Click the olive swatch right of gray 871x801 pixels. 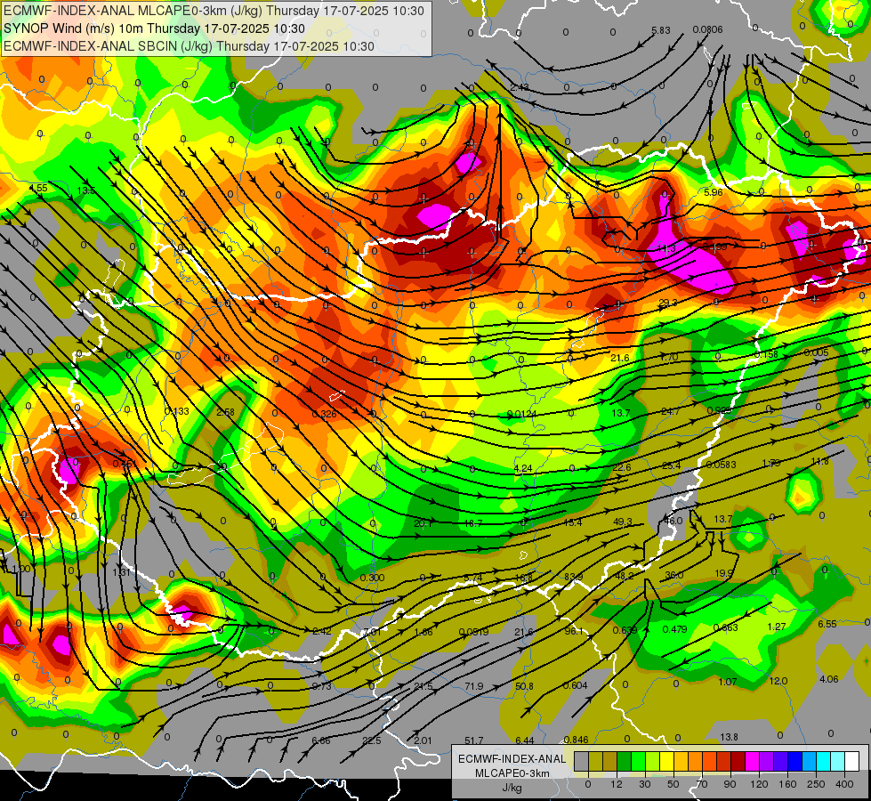click(x=596, y=761)
